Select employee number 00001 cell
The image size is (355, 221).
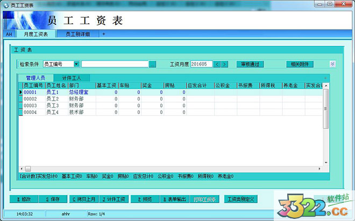[34, 92]
